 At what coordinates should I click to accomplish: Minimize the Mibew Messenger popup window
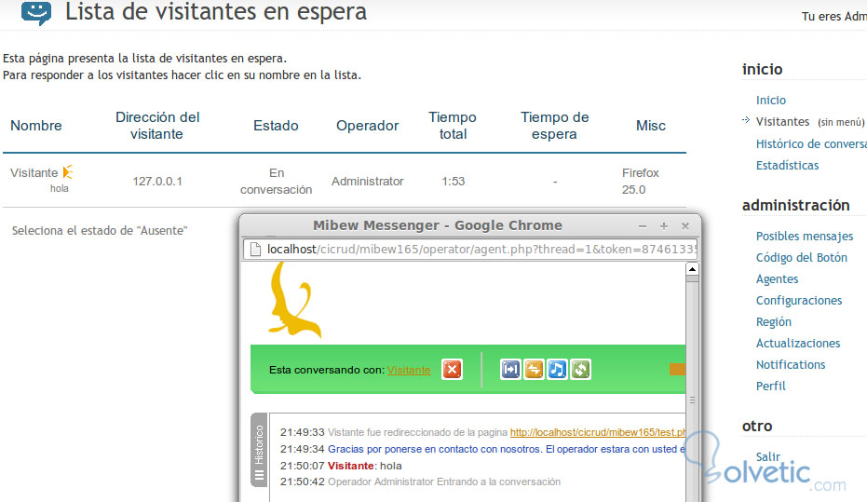(642, 226)
